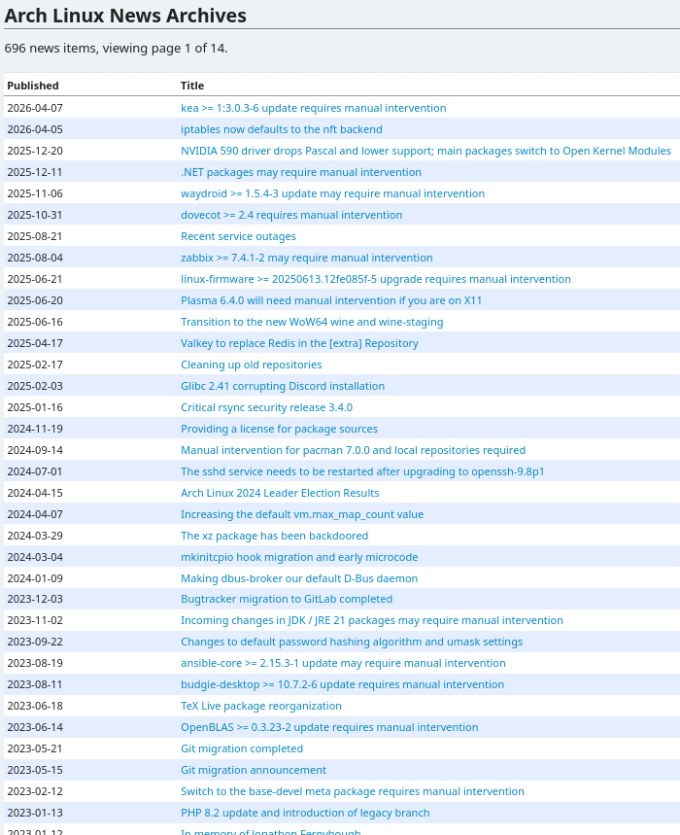This screenshot has height=835, width=680.
Task: Click the date 2025-11-06
Action: click(x=35, y=193)
